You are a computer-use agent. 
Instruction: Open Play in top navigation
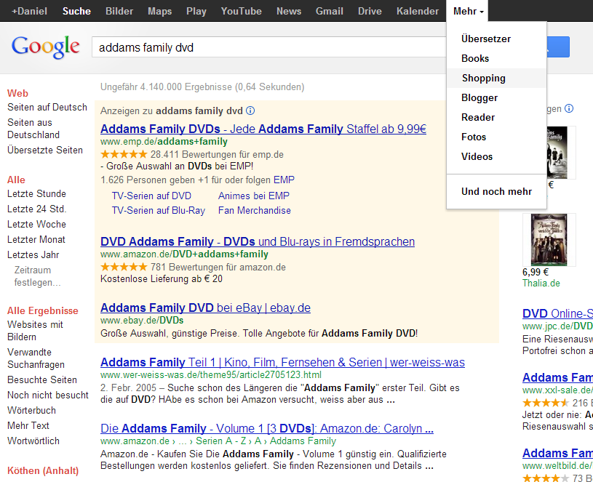(x=196, y=12)
